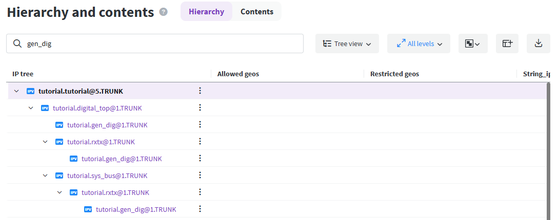Click the help icon beside the page title
Viewport: 558px width, 220px height.
(x=164, y=12)
